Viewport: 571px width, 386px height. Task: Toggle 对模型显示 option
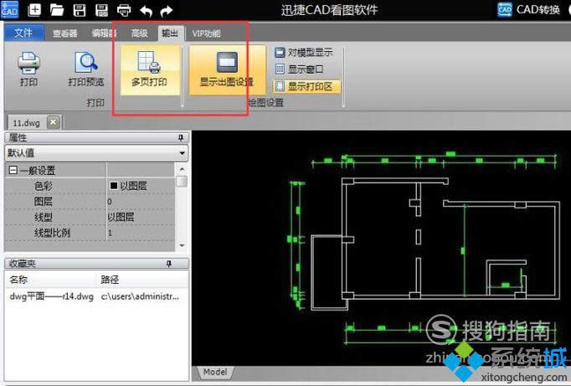tap(304, 53)
